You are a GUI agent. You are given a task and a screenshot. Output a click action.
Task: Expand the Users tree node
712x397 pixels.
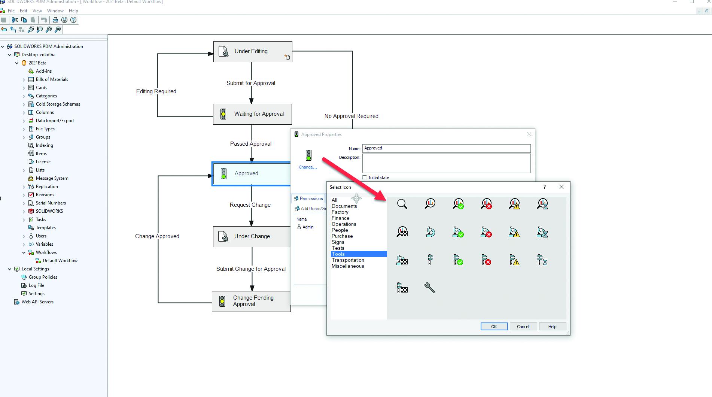point(24,236)
